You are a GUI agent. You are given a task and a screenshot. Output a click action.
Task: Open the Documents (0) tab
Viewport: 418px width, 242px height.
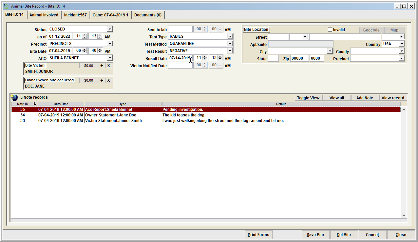148,15
